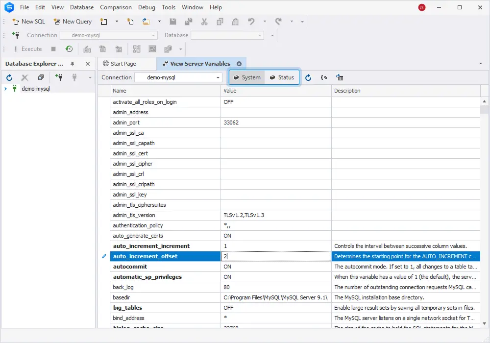Pin the Database Explorer panel
490x343 pixels.
[73, 64]
